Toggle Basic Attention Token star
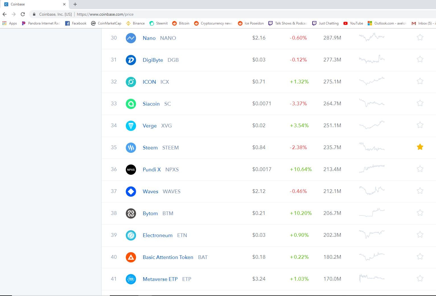This screenshot has height=296, width=436. click(x=420, y=256)
